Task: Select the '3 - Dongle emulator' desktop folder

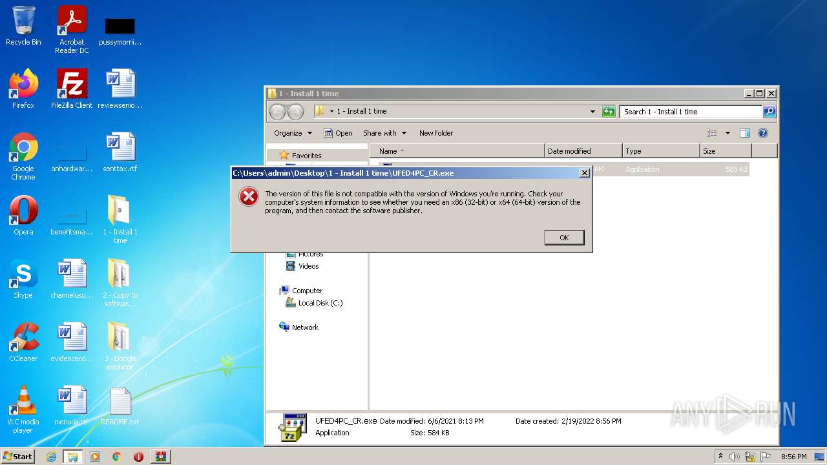Action: click(x=120, y=346)
